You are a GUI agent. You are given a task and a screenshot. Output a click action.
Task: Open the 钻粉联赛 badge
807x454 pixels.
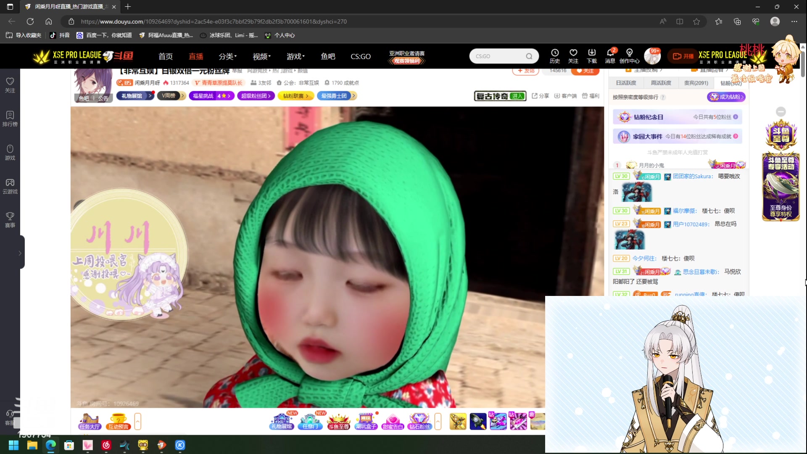click(x=296, y=96)
